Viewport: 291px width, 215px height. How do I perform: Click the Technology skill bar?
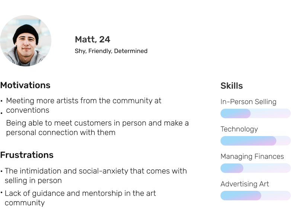pyautogui.click(x=255, y=141)
